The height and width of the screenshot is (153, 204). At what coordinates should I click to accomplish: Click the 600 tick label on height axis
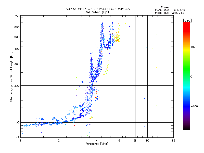[17, 27]
